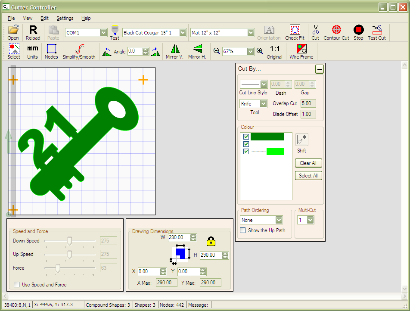
Task: Open the Path Ordering dropdown
Action: point(279,220)
